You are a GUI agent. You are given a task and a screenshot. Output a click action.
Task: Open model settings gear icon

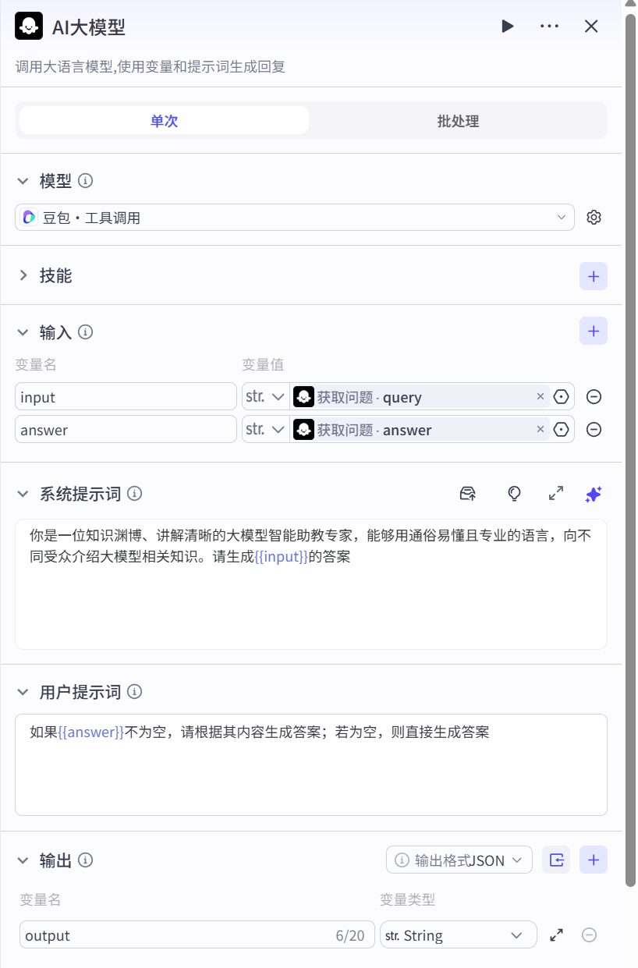point(594,218)
